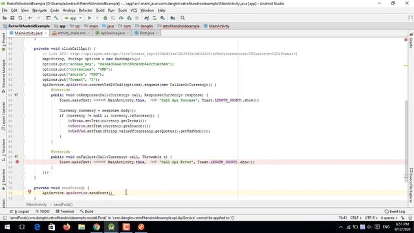Open the Refactor menu
This screenshot has height=233, width=414.
click(x=85, y=10)
